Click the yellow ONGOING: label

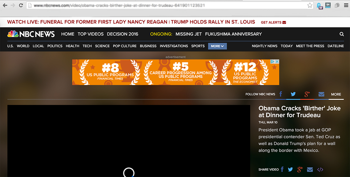click(161, 34)
